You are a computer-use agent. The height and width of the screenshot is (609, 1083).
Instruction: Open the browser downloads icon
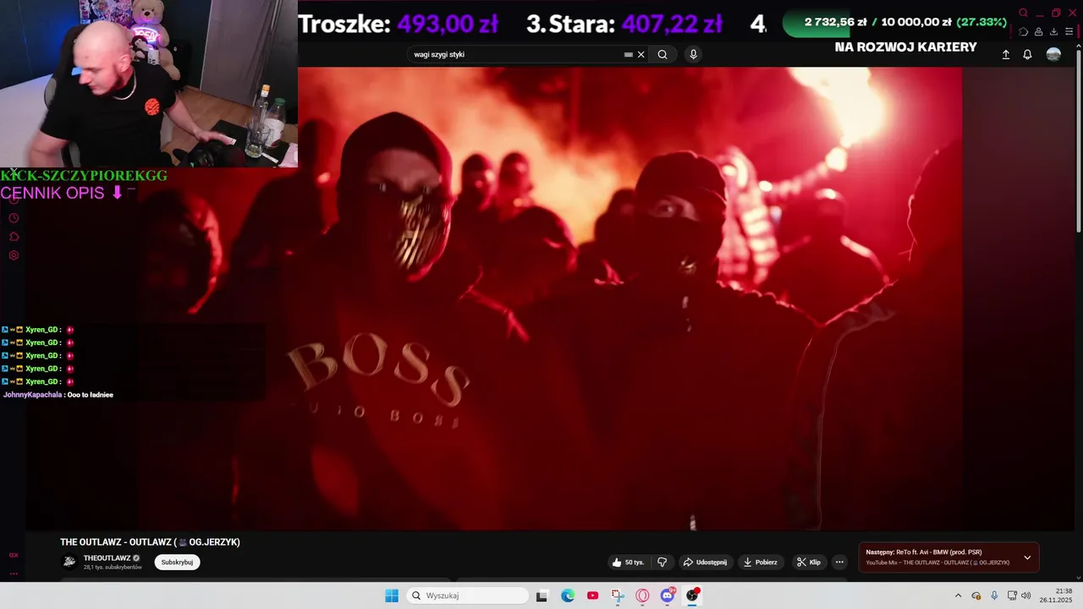pos(1053,32)
